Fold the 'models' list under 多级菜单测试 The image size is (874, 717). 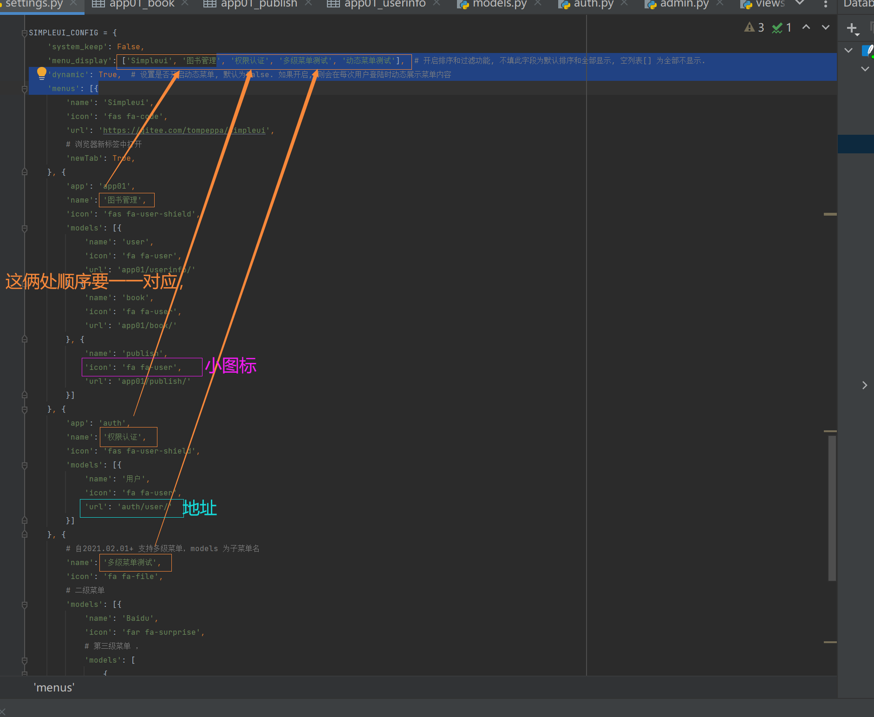click(x=25, y=605)
